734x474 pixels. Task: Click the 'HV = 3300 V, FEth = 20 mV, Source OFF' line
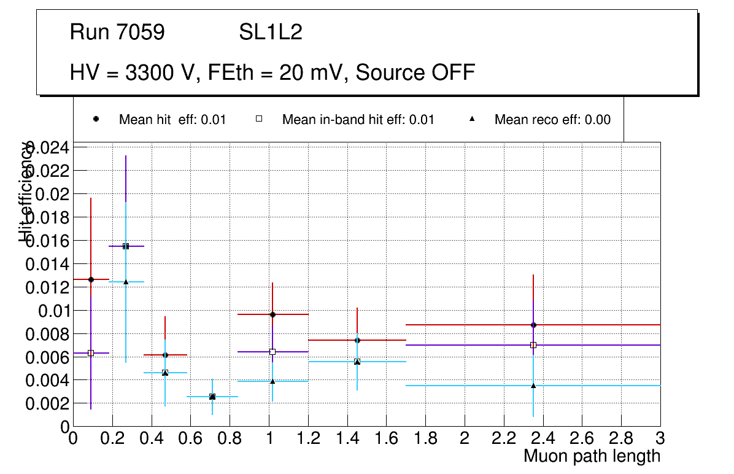coord(272,72)
